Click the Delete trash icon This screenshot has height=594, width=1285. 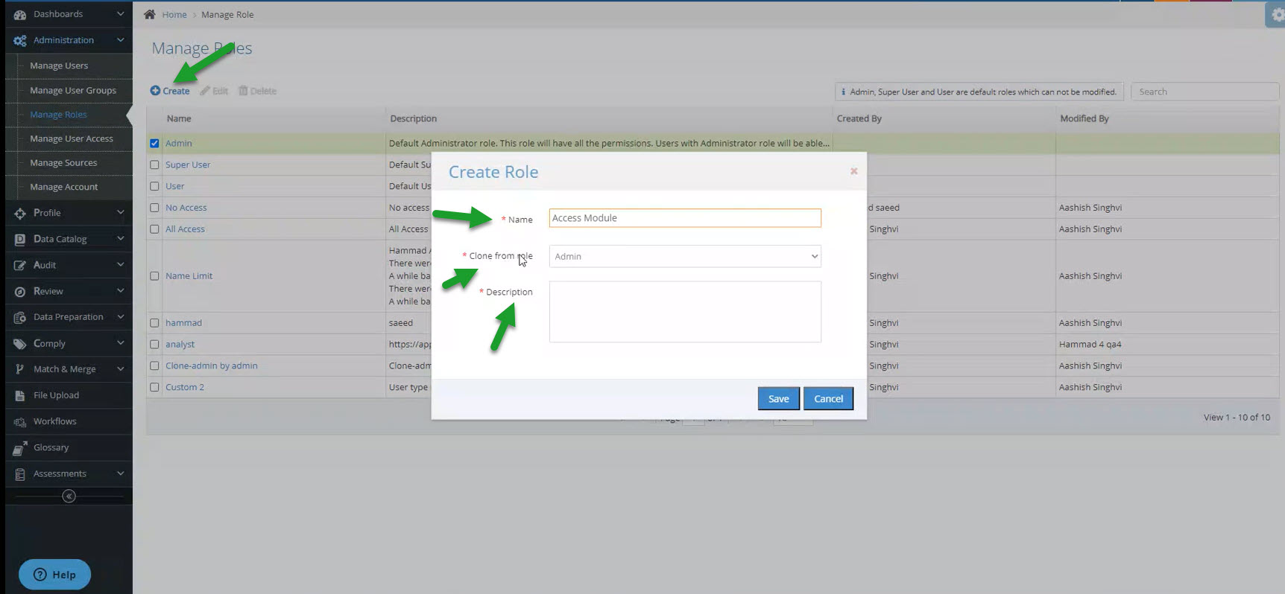pyautogui.click(x=243, y=91)
